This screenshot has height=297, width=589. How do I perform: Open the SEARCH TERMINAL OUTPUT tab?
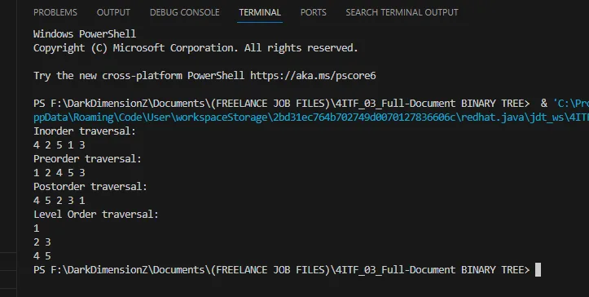[x=402, y=12]
